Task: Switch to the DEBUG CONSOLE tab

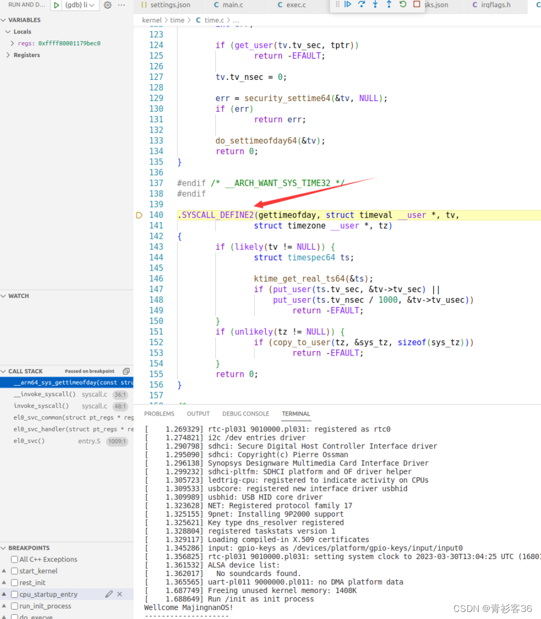Action: [245, 413]
